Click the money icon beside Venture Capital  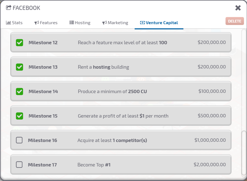coord(142,23)
